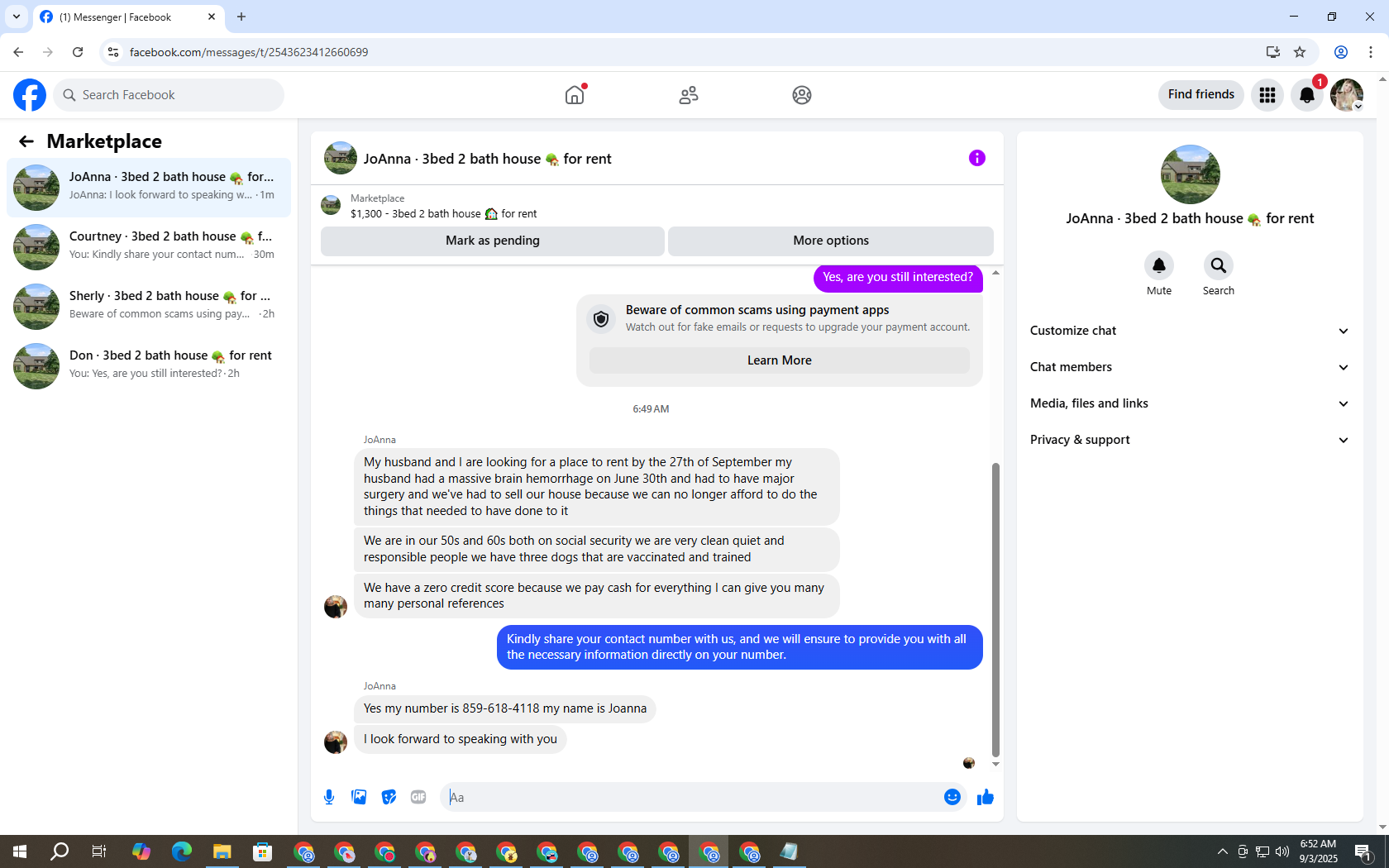Open JoAnna conversation in list
Image resolution: width=1389 pixels, height=868 pixels.
point(149,188)
